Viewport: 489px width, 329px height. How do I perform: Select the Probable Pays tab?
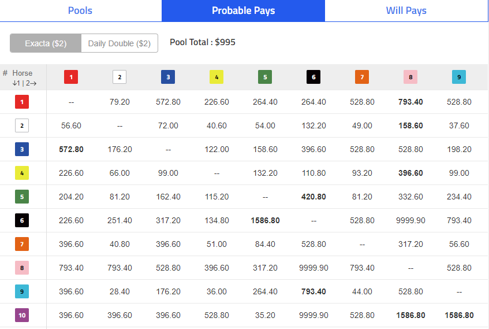[243, 10]
